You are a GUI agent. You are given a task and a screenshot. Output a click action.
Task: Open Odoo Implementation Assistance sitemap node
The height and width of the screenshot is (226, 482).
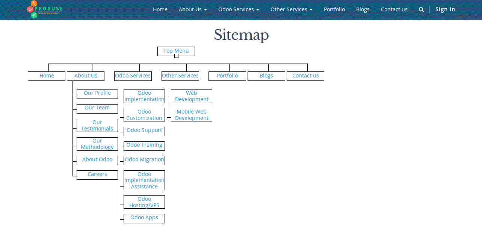(x=144, y=180)
